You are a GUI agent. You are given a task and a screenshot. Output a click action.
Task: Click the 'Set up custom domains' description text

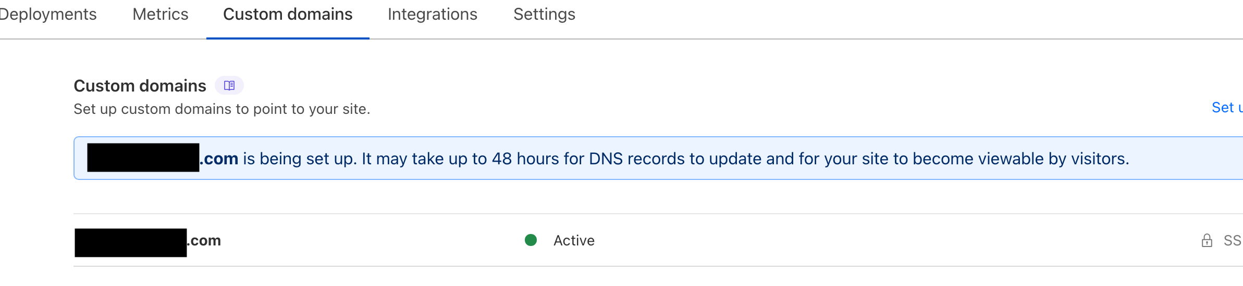coord(221,109)
